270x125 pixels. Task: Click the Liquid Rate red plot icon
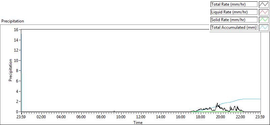264,12
